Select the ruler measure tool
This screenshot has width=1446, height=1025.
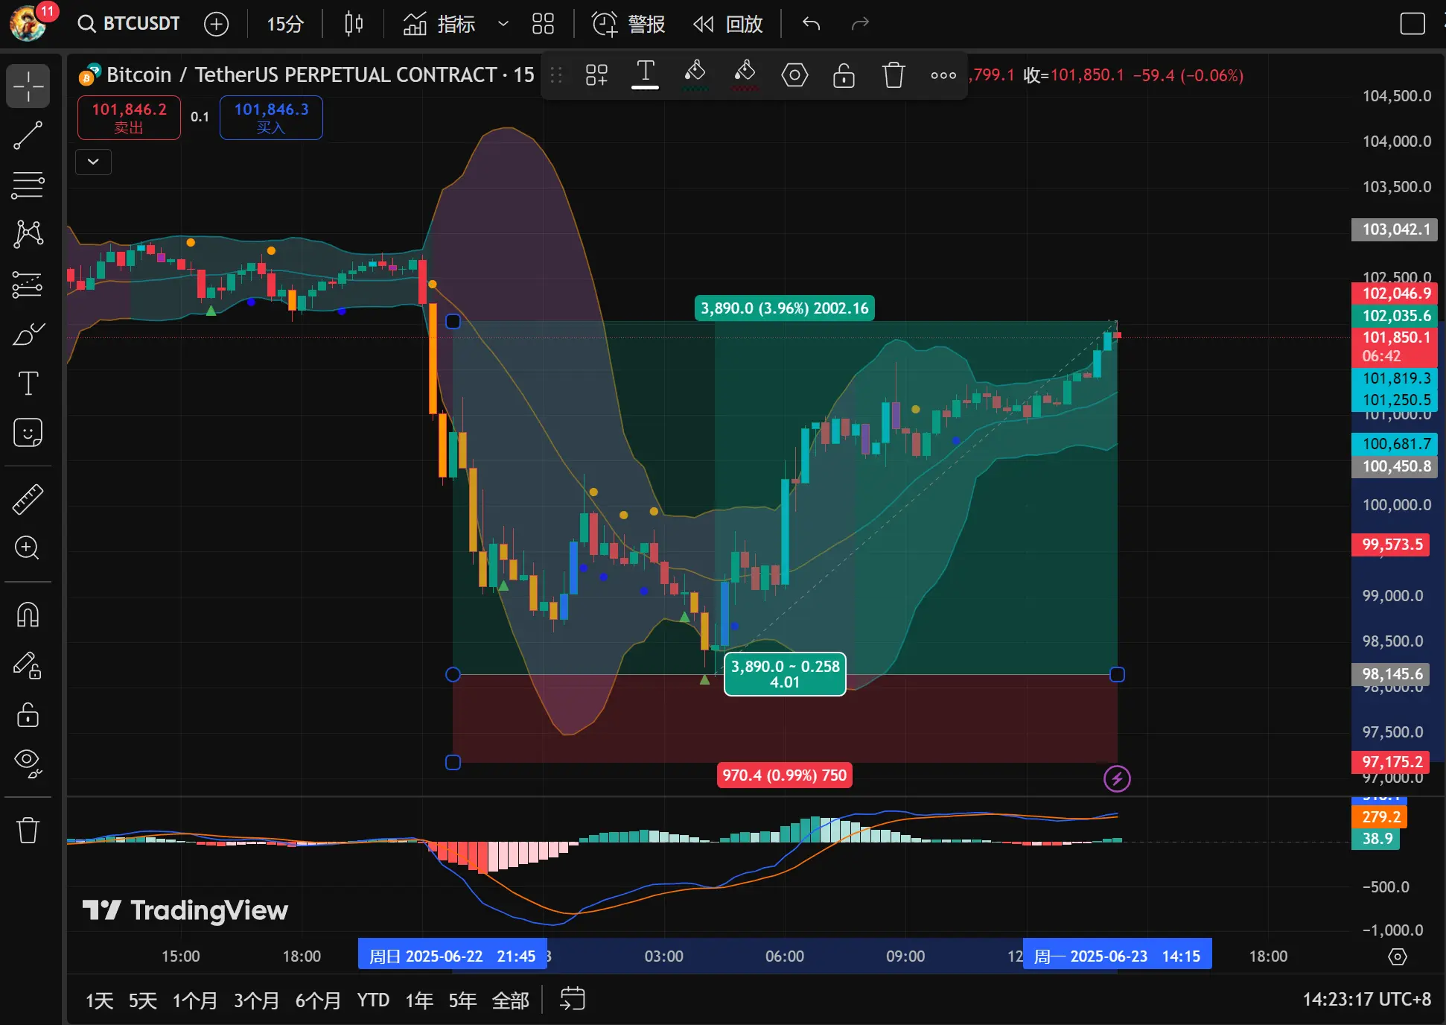(x=28, y=499)
